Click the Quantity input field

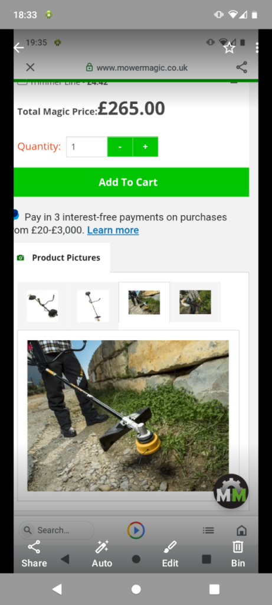coord(87,147)
